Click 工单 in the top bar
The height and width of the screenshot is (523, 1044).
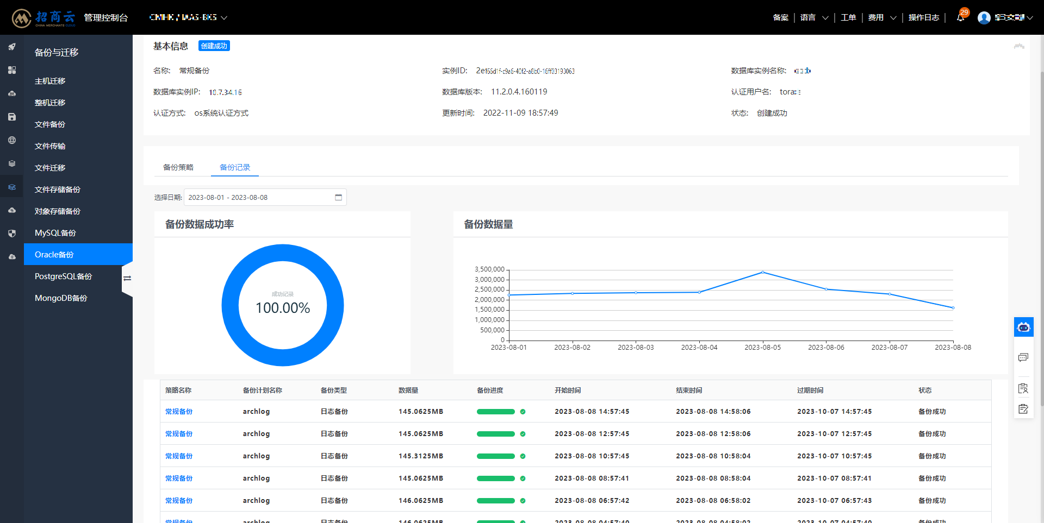[x=848, y=17]
